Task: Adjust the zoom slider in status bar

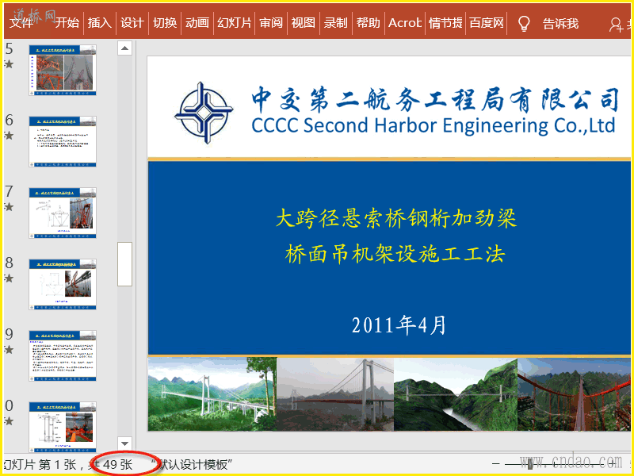Action: 530,464
